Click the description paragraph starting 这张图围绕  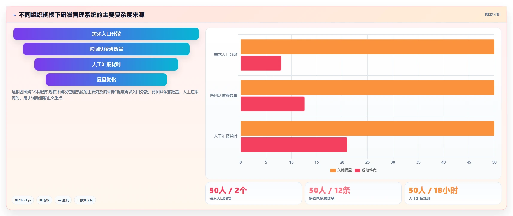[105, 95]
